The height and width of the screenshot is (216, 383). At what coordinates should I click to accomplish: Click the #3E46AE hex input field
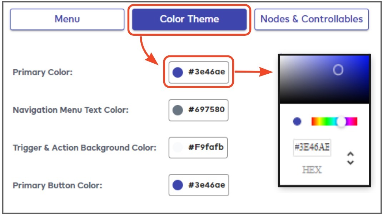click(x=312, y=148)
